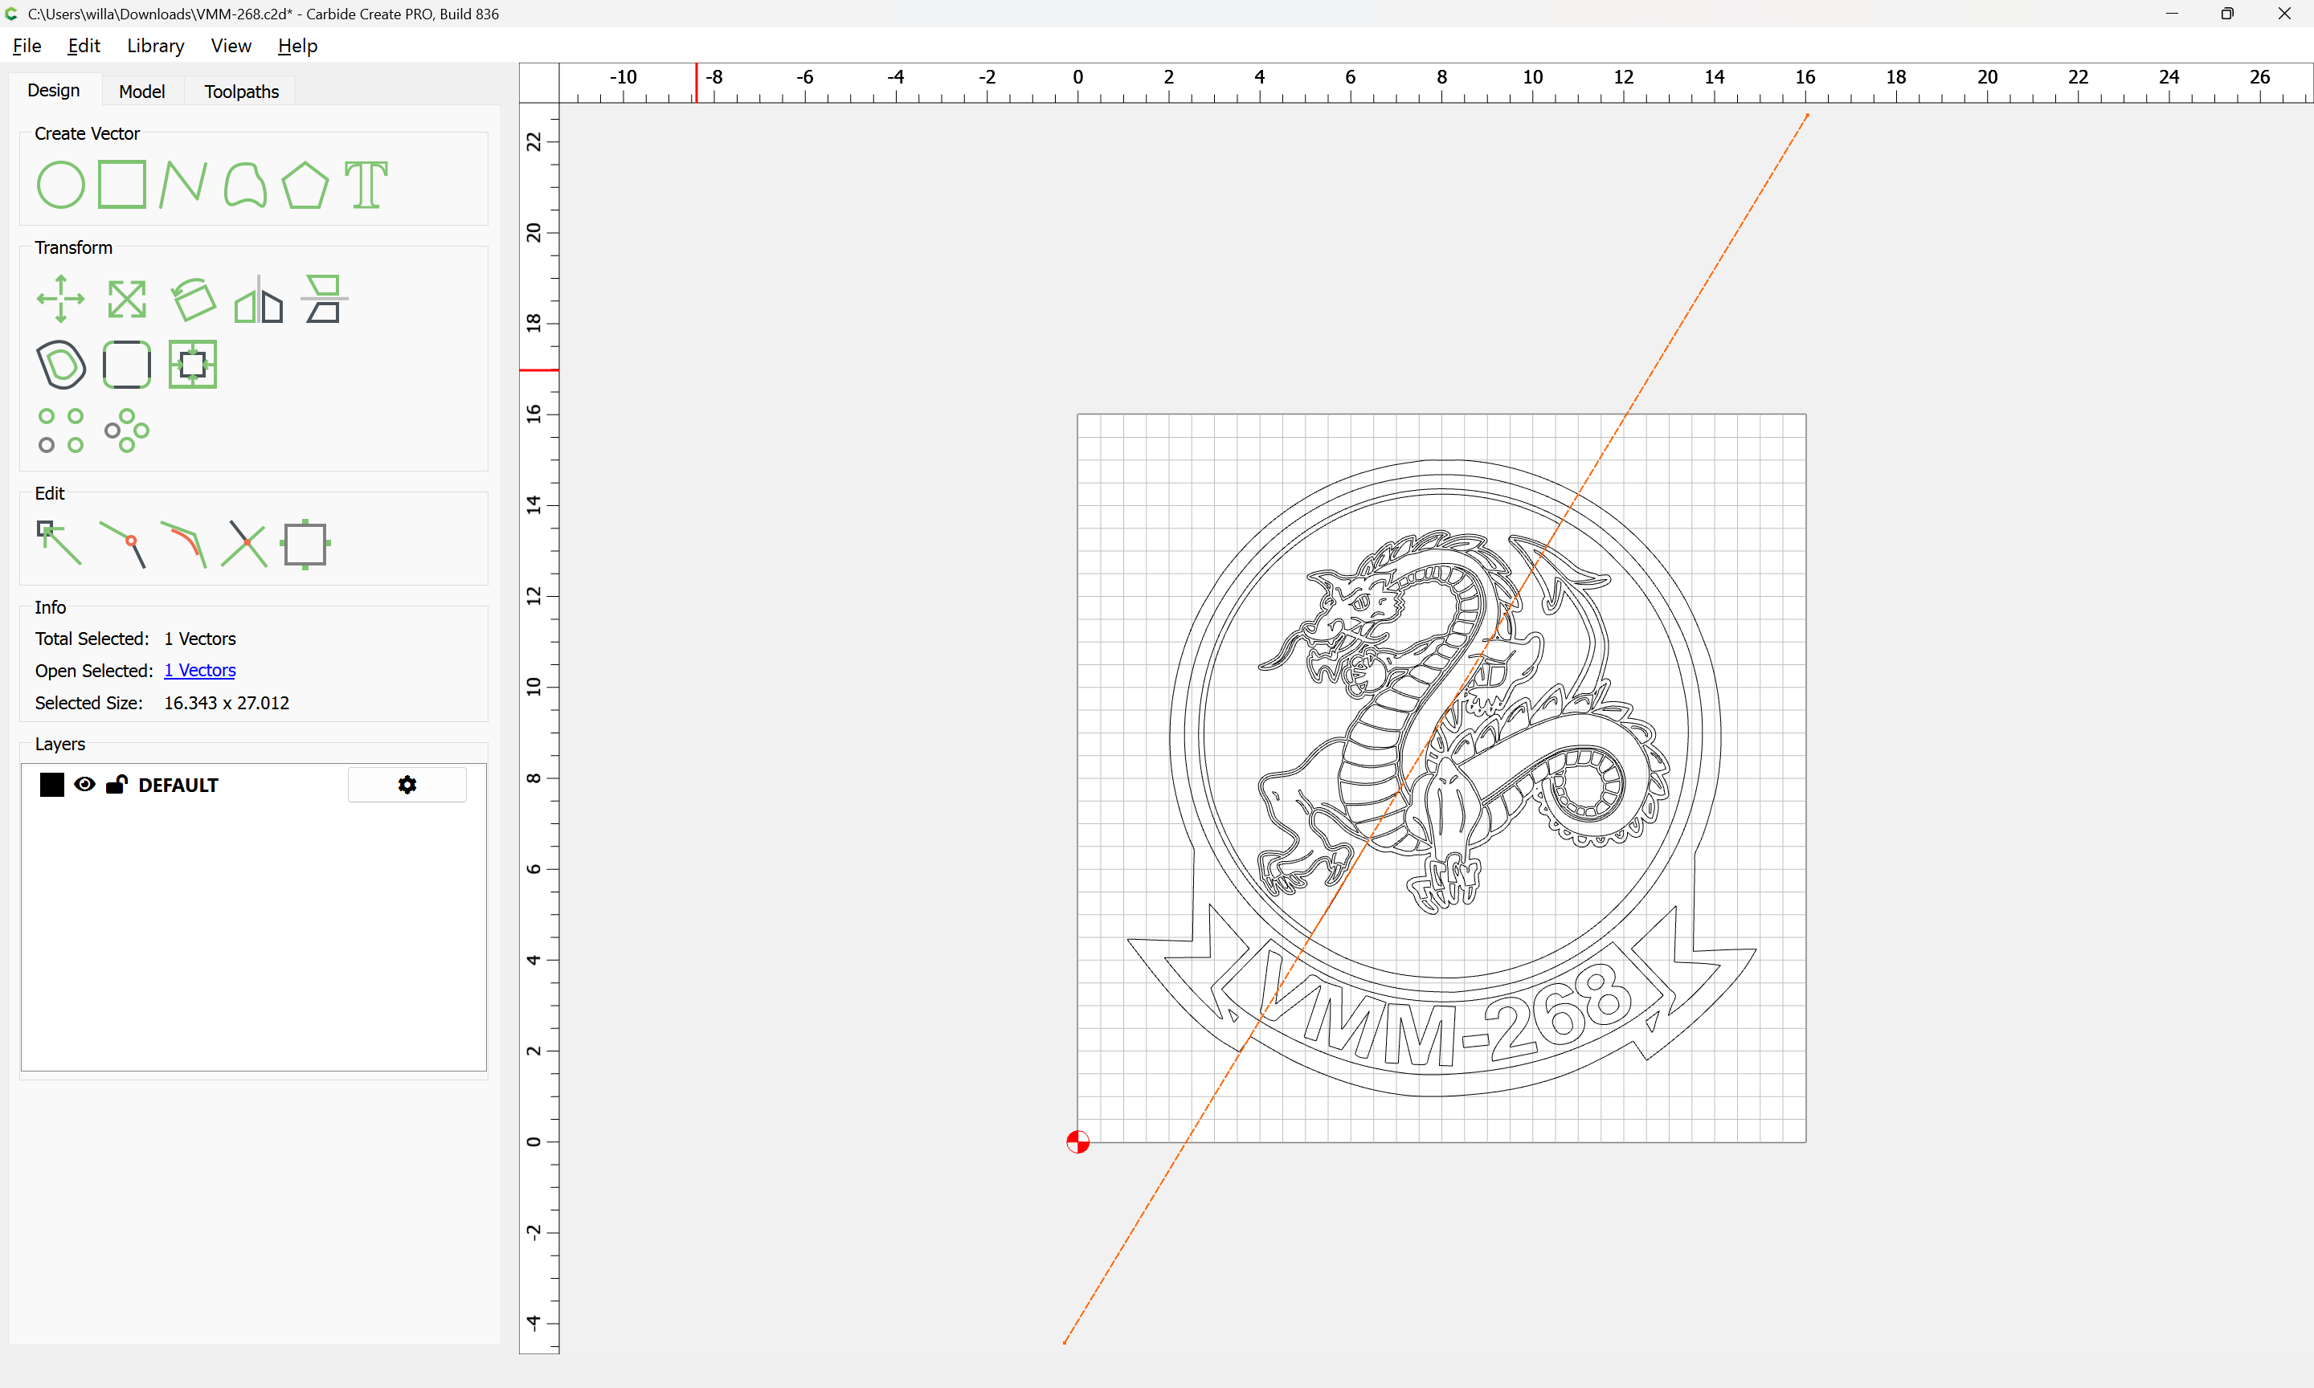Click the Rotate transform icon
The height and width of the screenshot is (1388, 2314).
[193, 300]
